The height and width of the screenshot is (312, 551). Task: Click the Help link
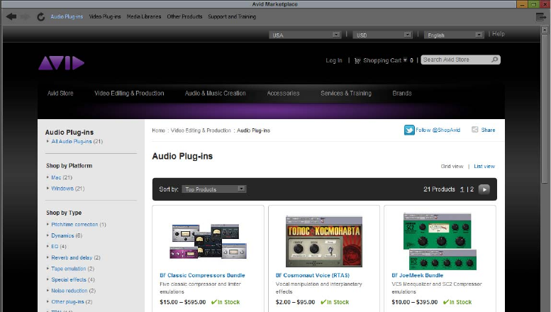click(499, 34)
